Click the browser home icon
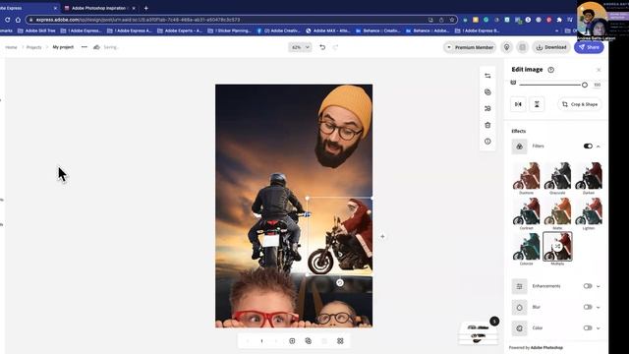629x354 pixels. [x=18, y=20]
